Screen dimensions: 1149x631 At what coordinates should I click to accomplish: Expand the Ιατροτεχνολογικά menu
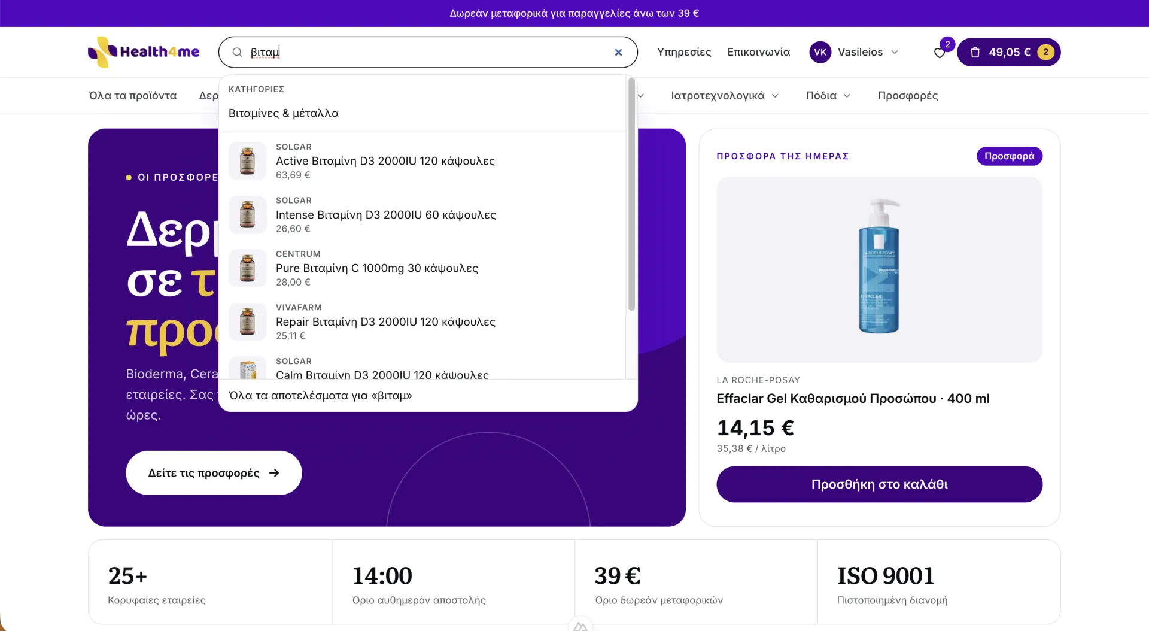(x=725, y=95)
